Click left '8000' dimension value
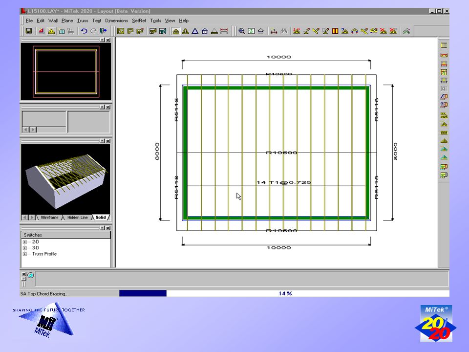Screen dimensions: 469x352 click(157, 151)
